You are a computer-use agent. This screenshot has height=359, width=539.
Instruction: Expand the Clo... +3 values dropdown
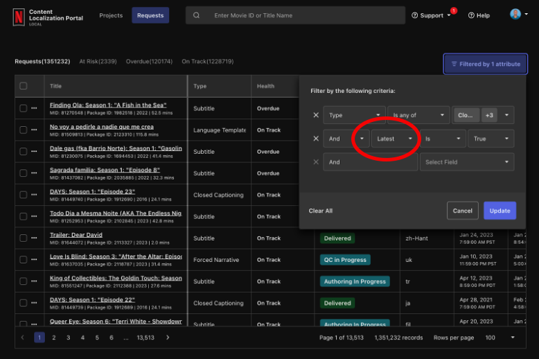pyautogui.click(x=506, y=115)
